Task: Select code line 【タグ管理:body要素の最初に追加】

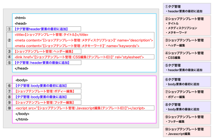Action: [41, 85]
